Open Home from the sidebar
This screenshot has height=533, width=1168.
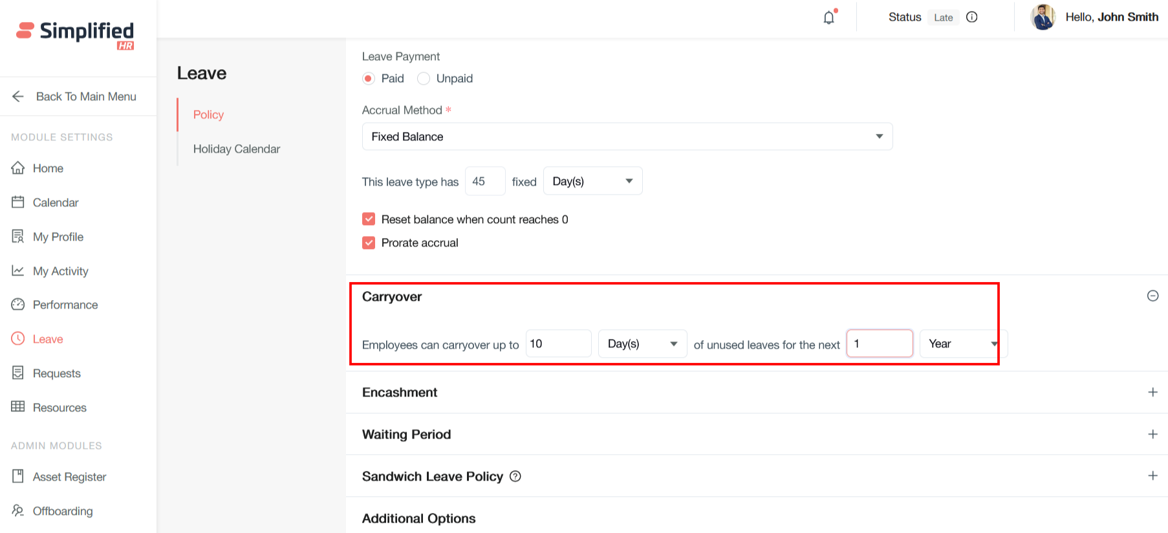pos(48,168)
